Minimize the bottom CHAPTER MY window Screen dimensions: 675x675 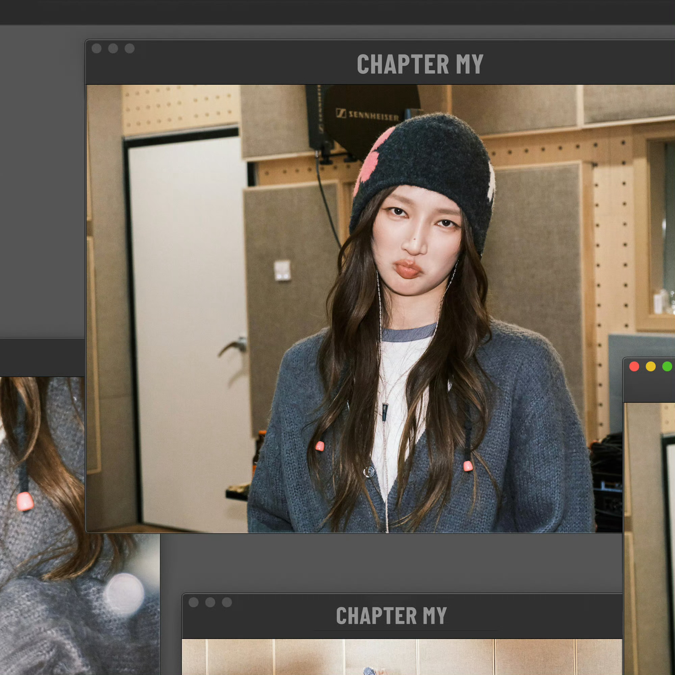[x=210, y=602]
